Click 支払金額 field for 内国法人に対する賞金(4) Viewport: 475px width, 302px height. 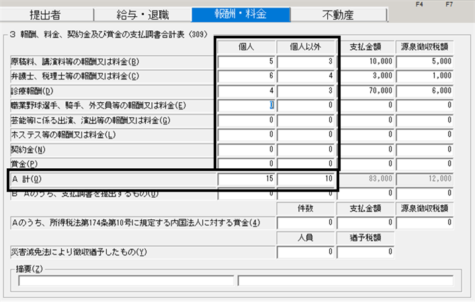[365, 223]
